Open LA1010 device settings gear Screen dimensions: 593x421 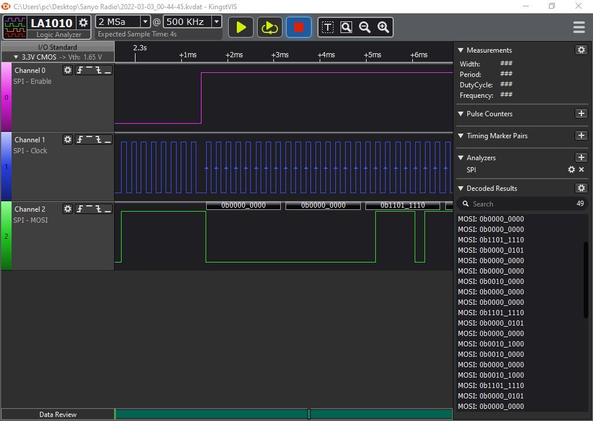point(83,23)
